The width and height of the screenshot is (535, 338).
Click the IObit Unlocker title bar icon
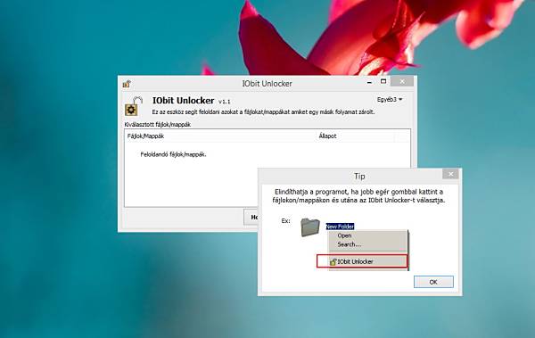click(127, 83)
